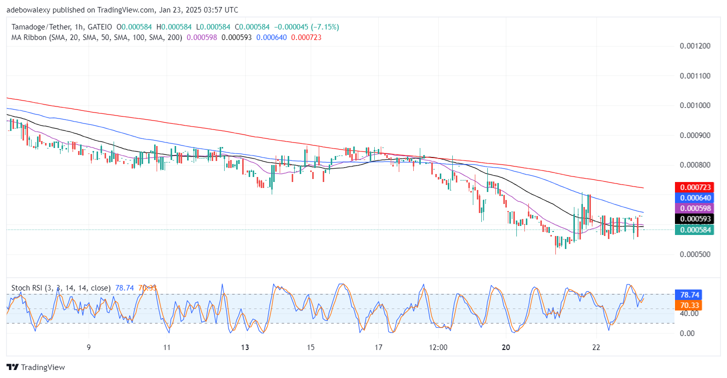Click the date label 22 on time axis
This screenshot has height=378, width=727.
coord(596,347)
